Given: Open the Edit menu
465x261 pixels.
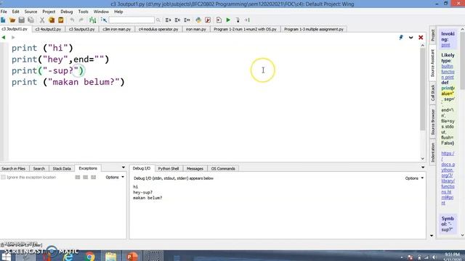Looking at the screenshot, I should pyautogui.click(x=15, y=12).
